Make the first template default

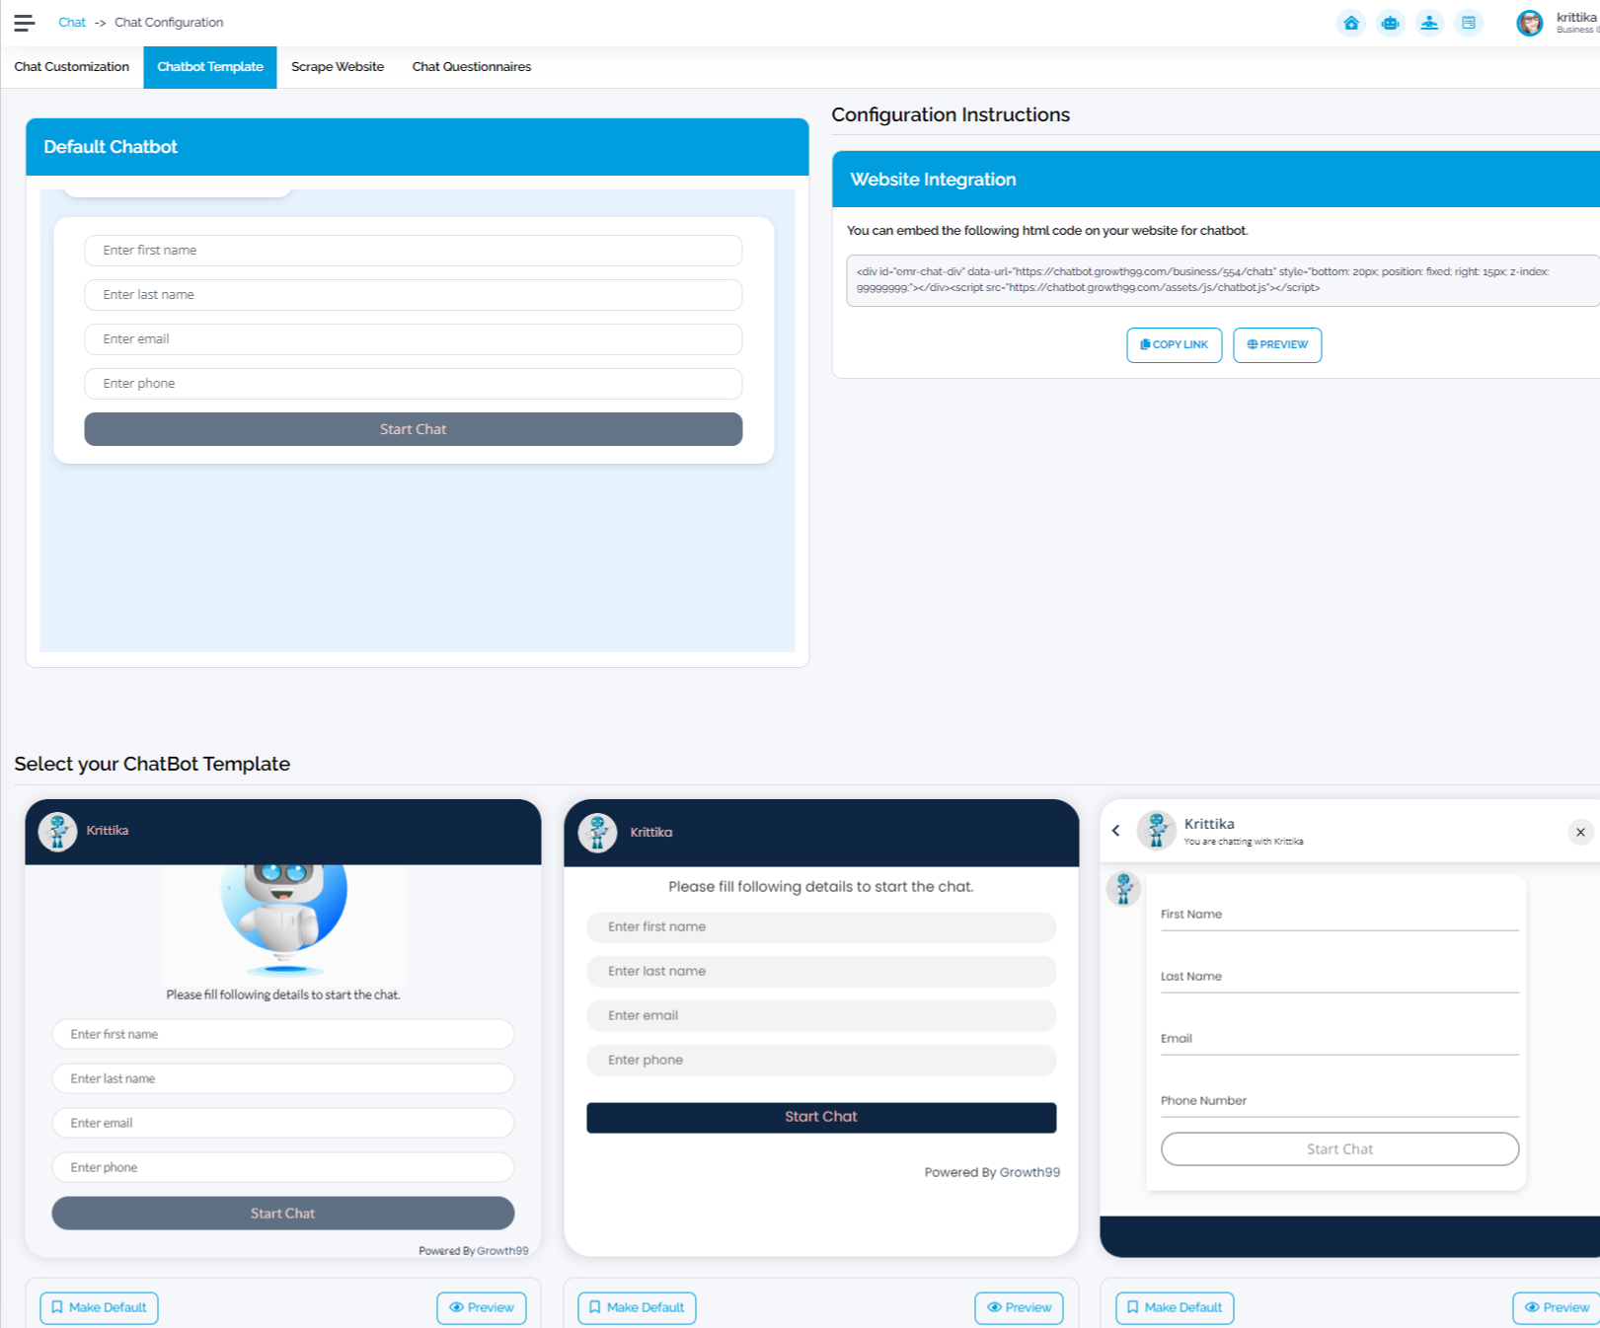(99, 1308)
